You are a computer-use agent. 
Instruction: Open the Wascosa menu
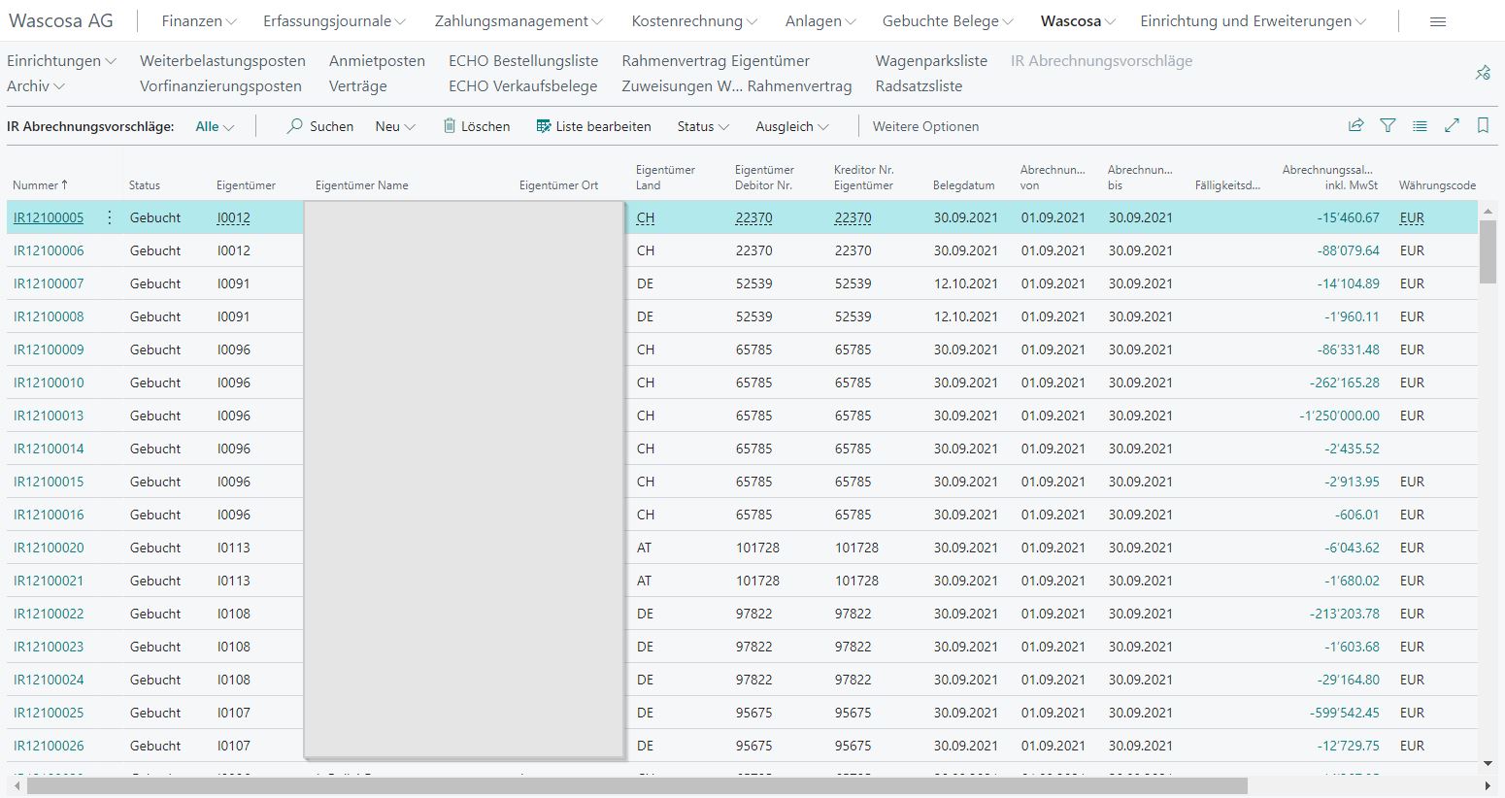[1078, 21]
